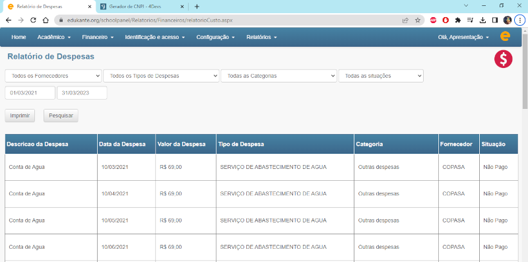528x262 pixels.
Task: Open the extensions puzzle icon
Action: pos(457,20)
